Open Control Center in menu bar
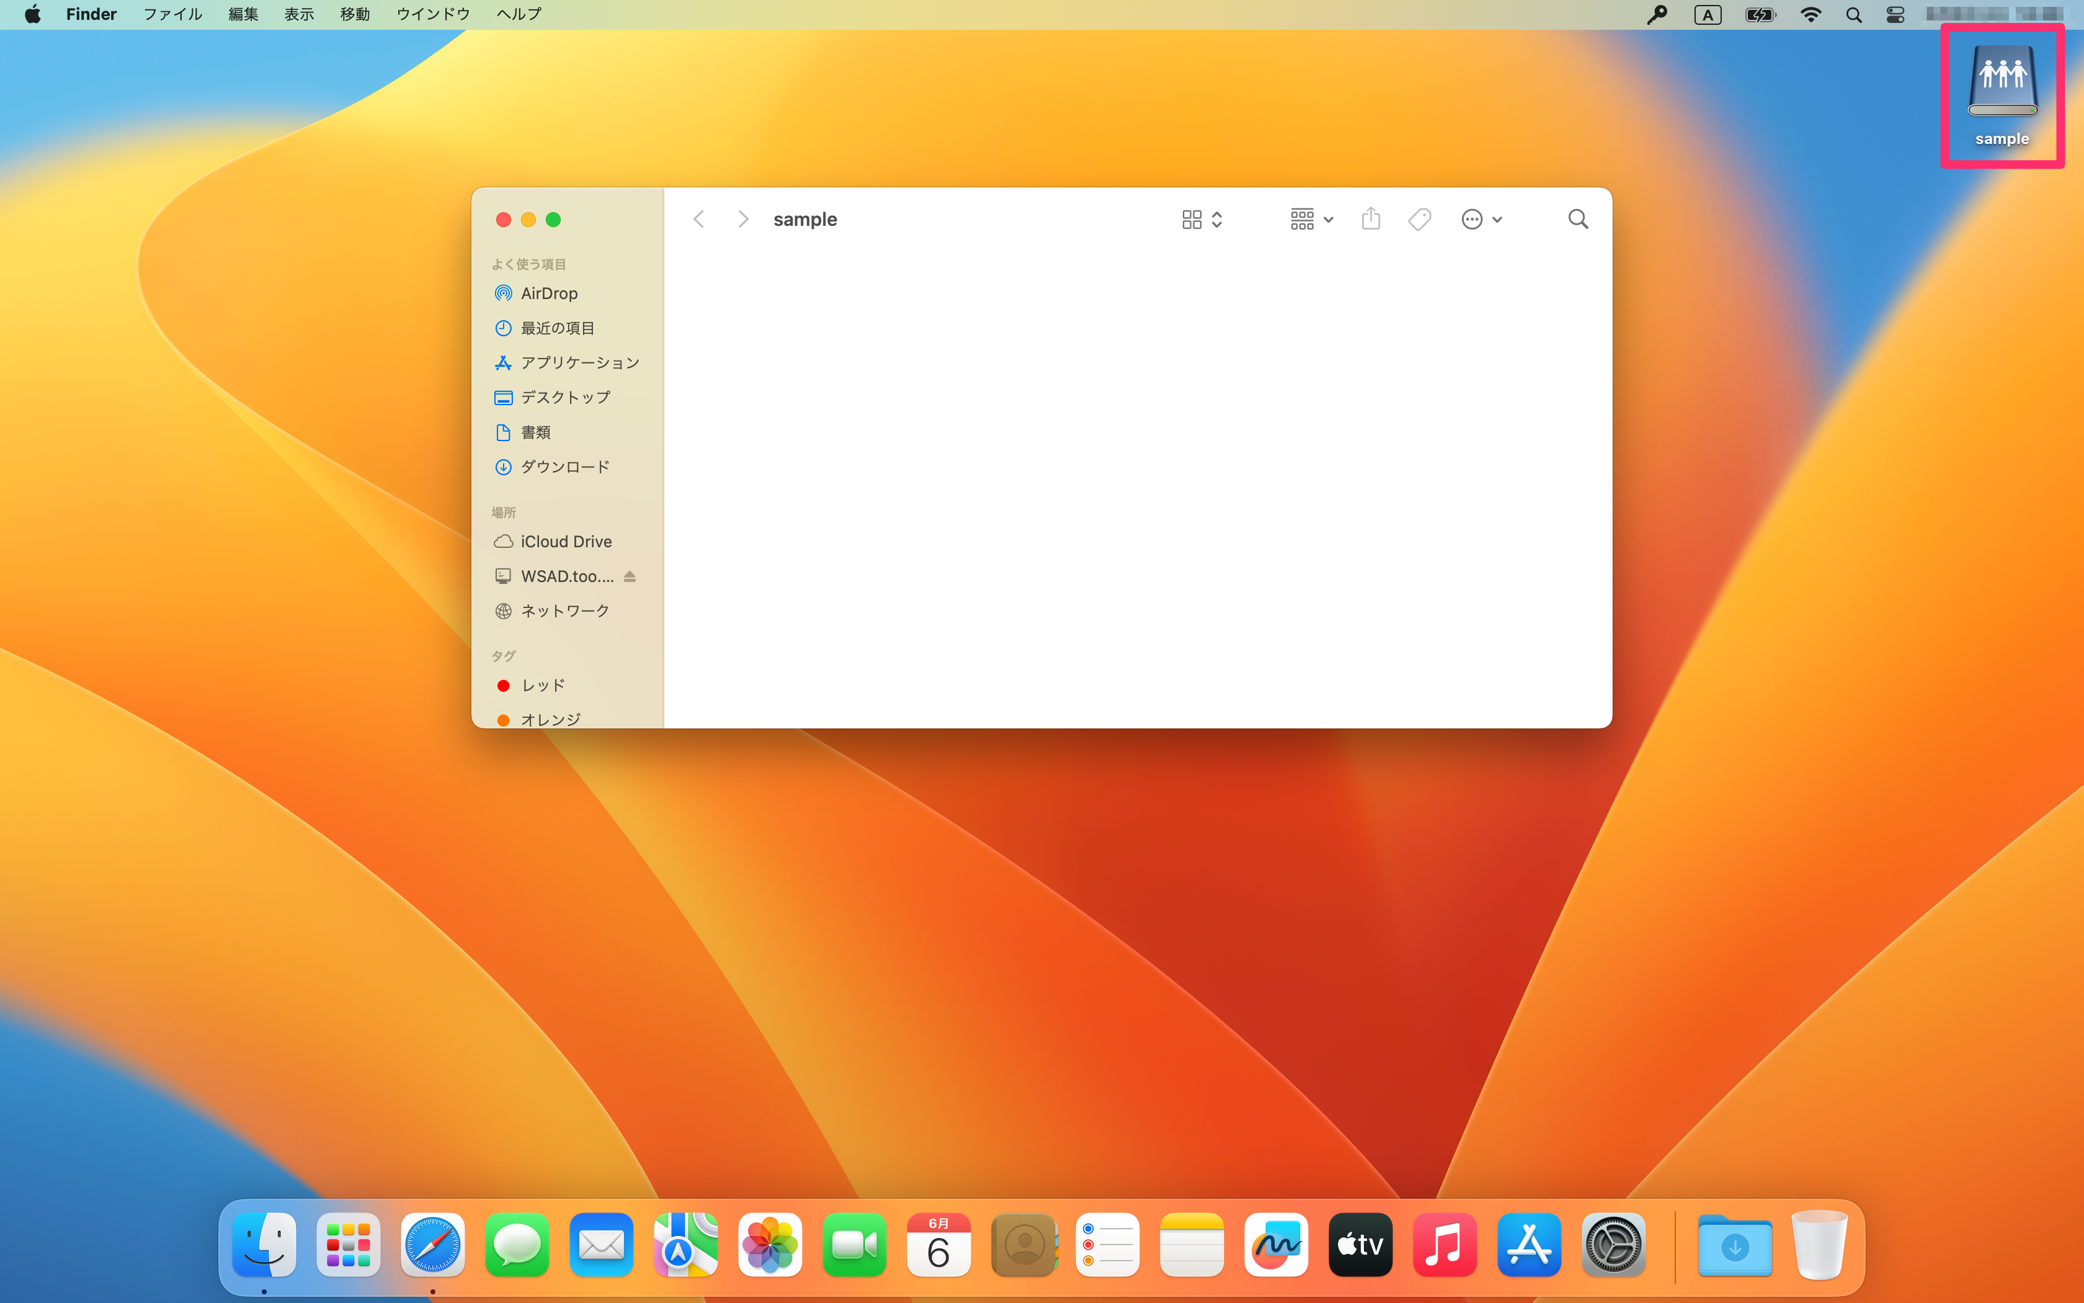 click(x=1895, y=15)
